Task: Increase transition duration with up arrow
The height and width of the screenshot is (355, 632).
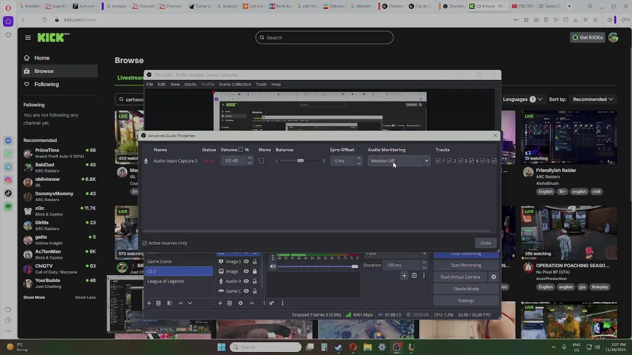Action: pos(424,263)
